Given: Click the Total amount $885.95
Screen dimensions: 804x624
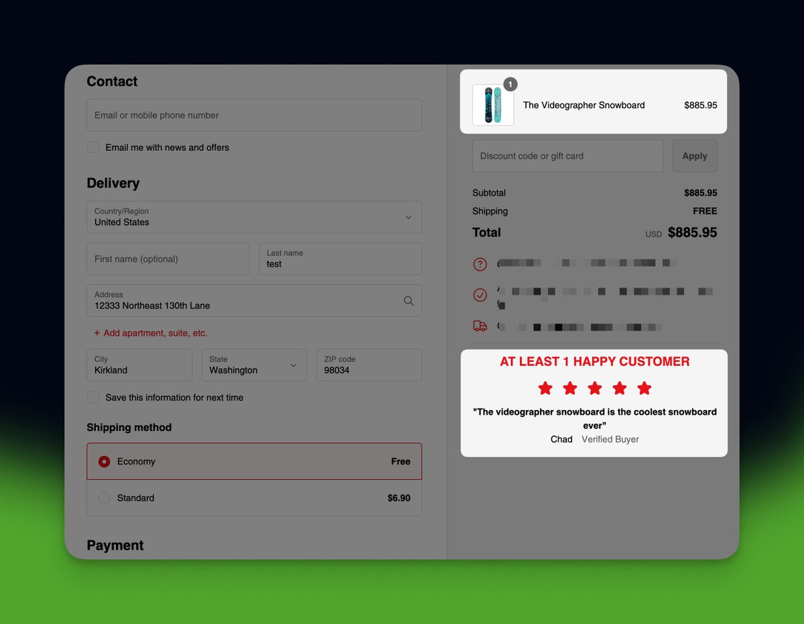Looking at the screenshot, I should click(692, 233).
